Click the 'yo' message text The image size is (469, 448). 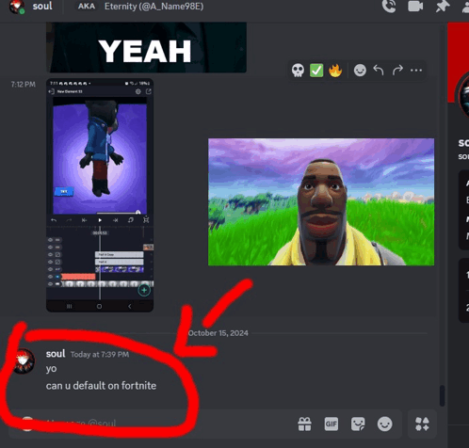[51, 369]
